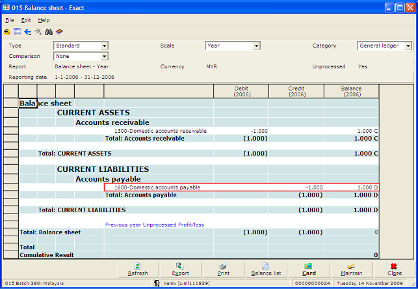Click the Refresh button
This screenshot has width=418, height=289.
137,269
